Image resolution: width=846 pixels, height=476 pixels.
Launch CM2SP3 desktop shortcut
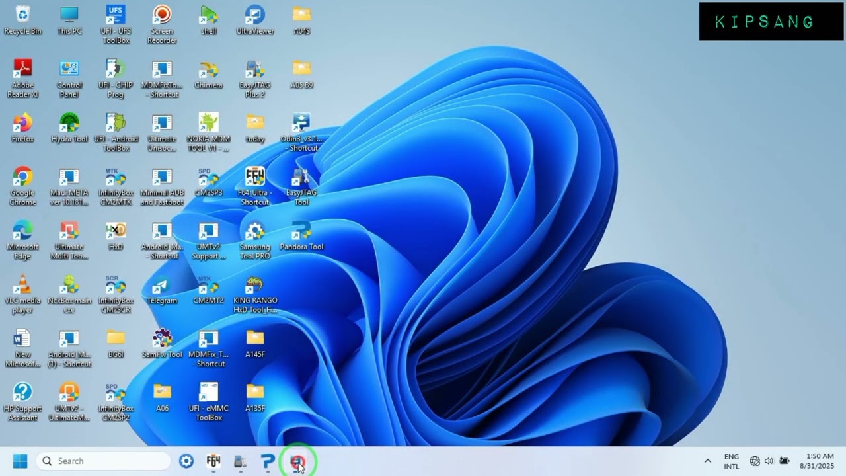click(x=209, y=182)
